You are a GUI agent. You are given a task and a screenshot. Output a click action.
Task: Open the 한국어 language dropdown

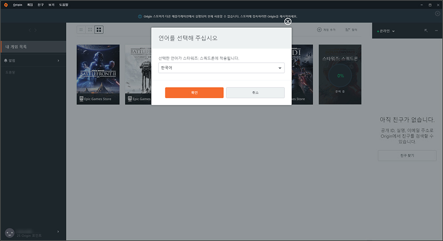221,68
